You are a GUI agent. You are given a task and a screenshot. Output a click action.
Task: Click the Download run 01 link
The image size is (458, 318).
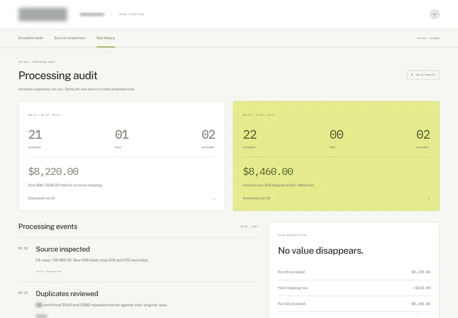[42, 198]
